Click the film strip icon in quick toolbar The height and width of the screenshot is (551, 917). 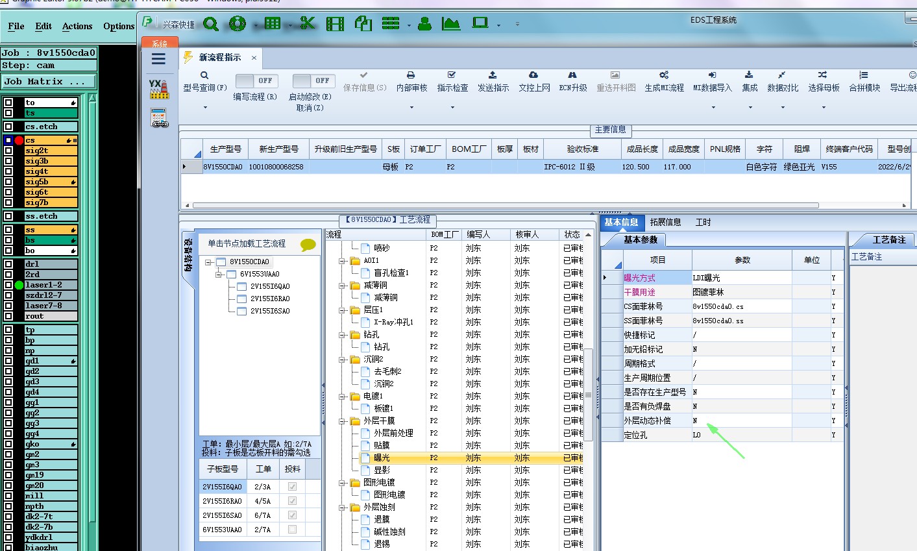click(336, 24)
